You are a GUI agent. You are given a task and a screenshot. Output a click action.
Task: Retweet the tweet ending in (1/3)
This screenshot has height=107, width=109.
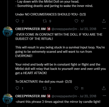[45, 21]
